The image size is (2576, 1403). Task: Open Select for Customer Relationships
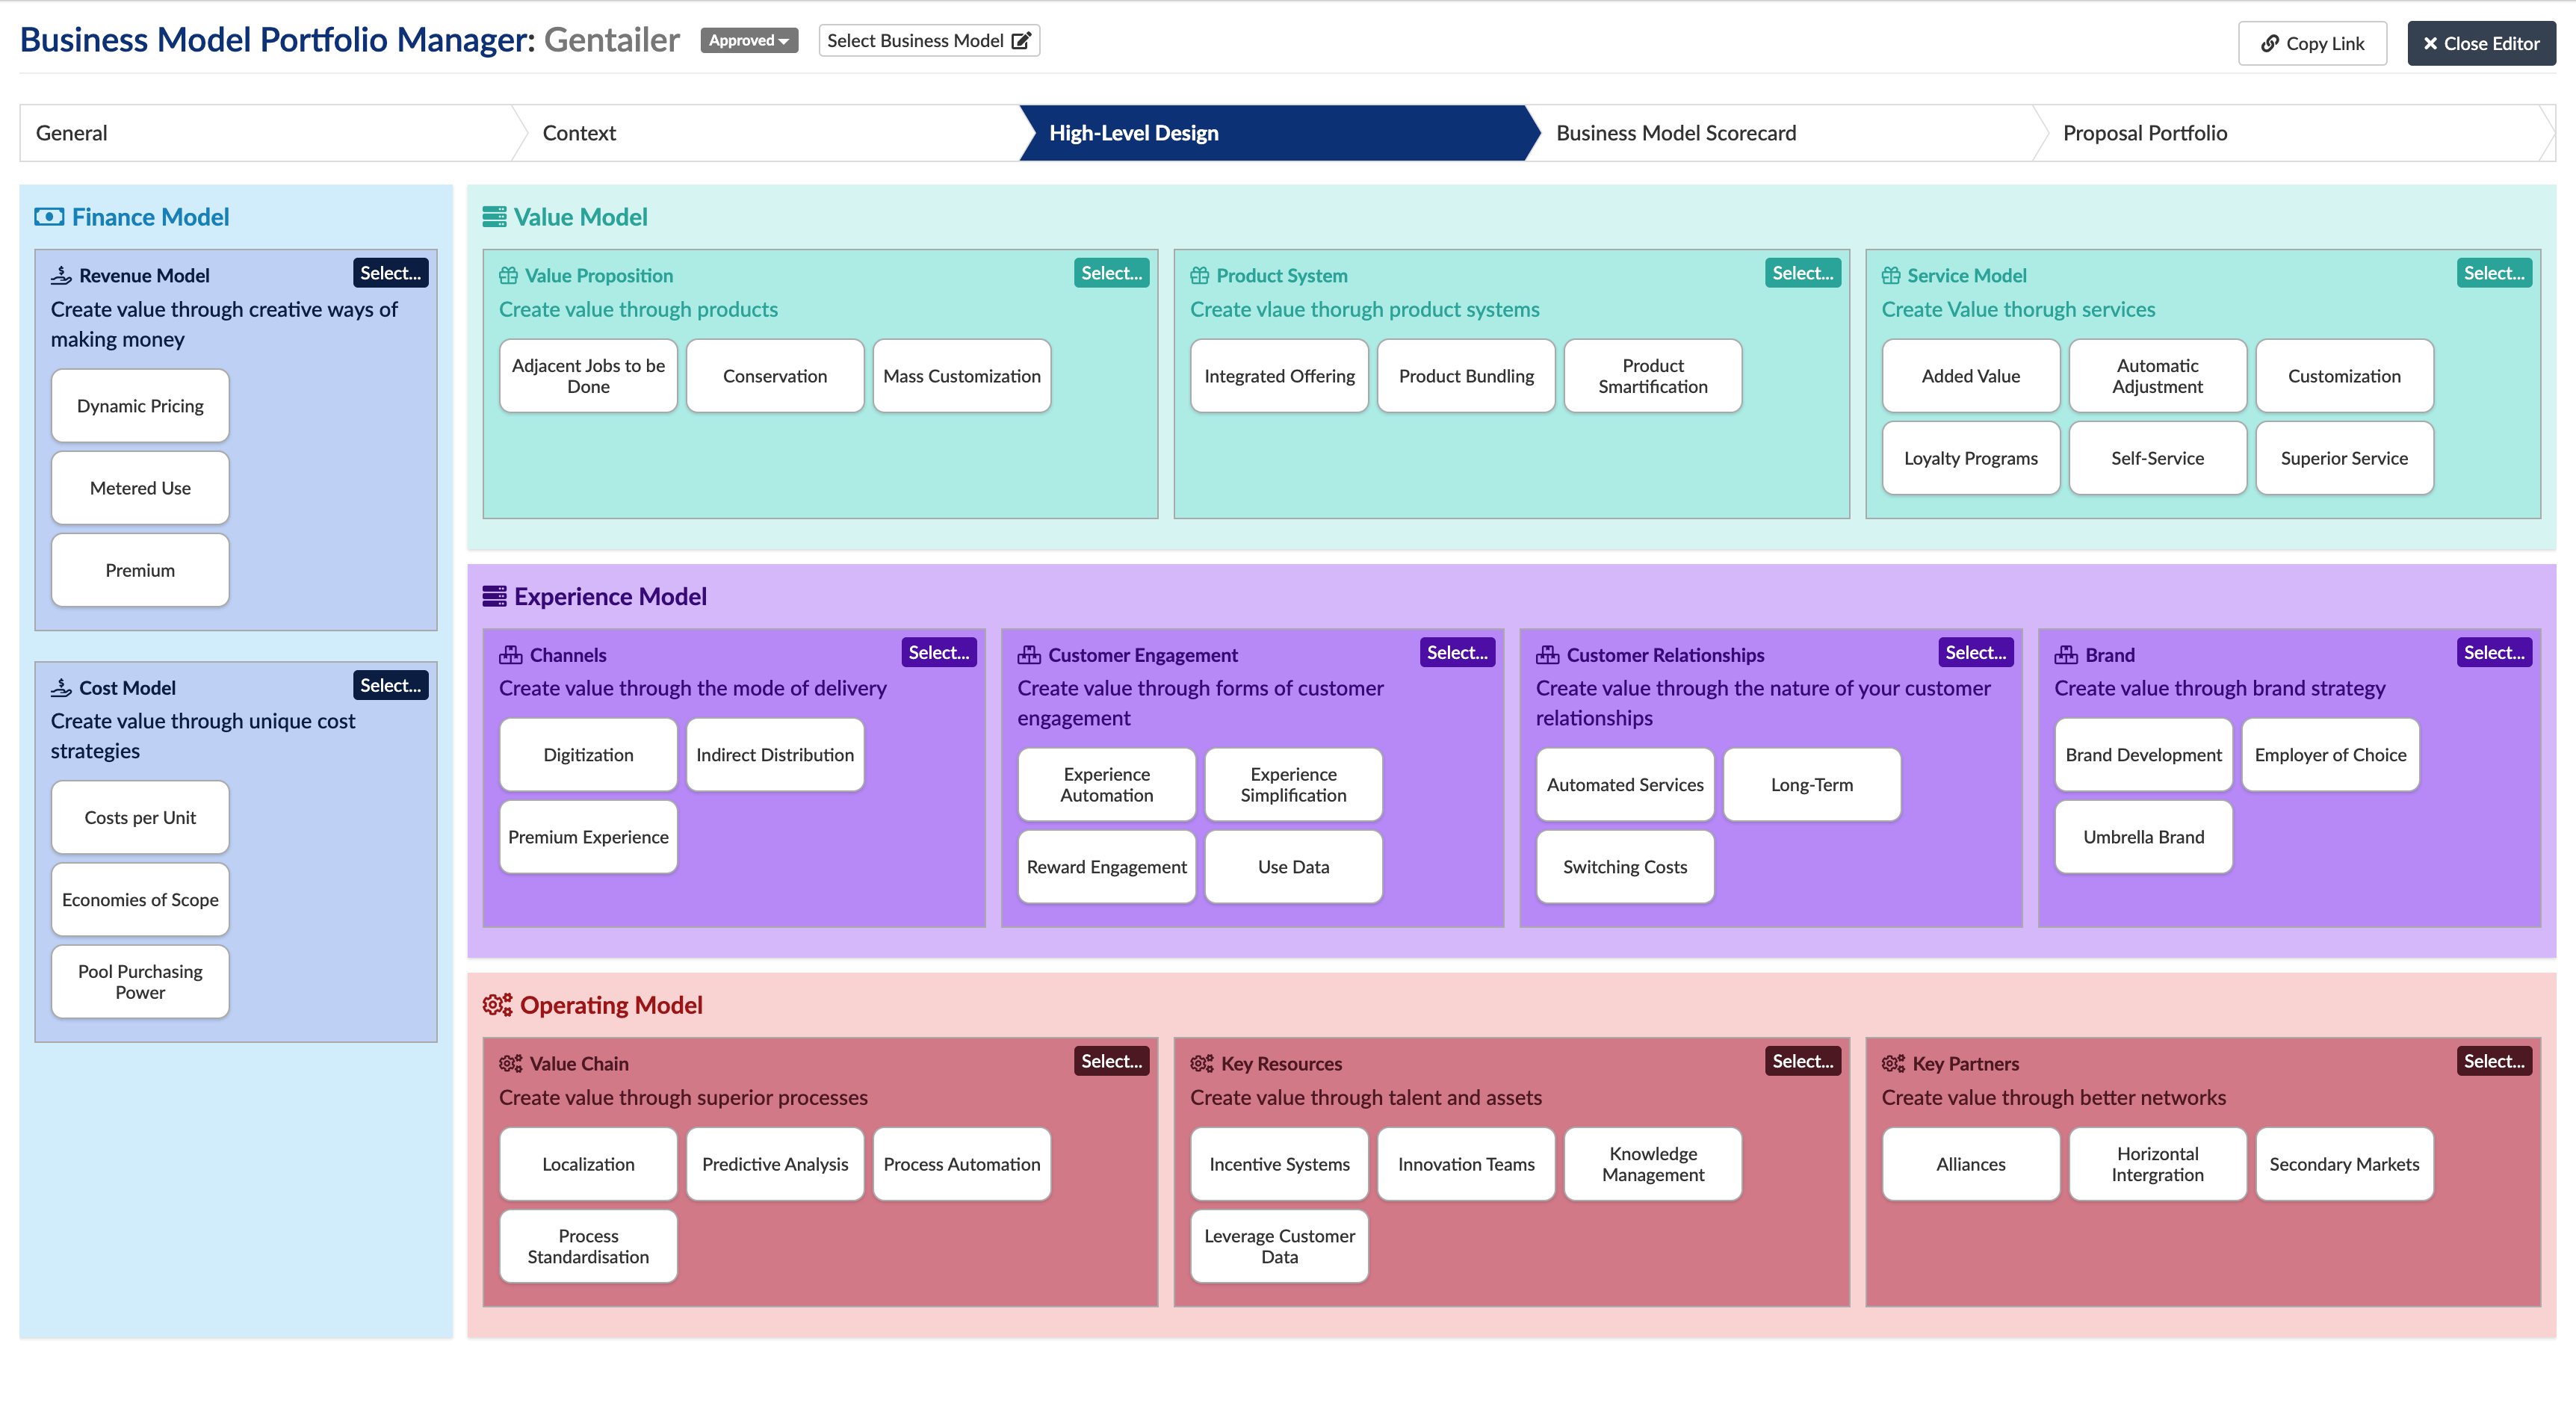coord(1975,652)
